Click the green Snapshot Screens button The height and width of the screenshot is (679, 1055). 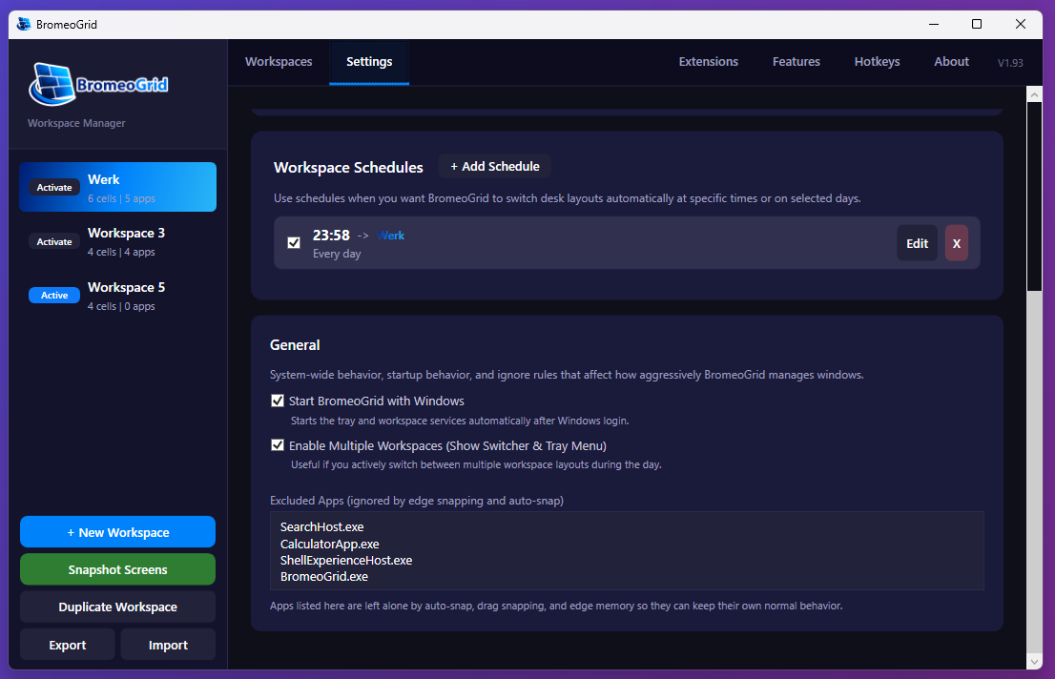[x=117, y=569]
